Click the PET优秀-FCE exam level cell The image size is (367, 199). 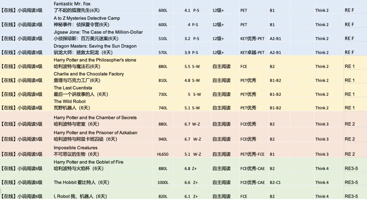pos(252,154)
